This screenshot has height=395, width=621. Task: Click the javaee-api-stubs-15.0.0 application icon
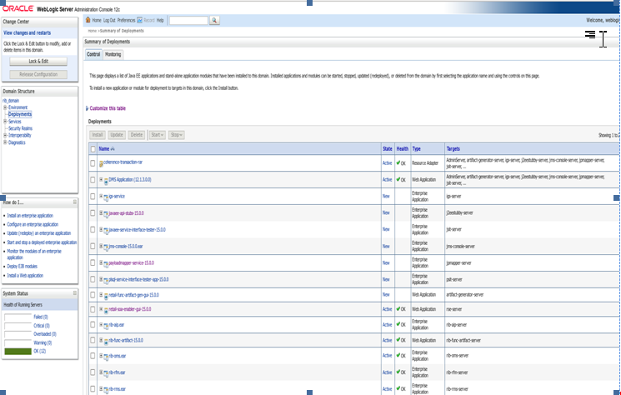coord(106,214)
